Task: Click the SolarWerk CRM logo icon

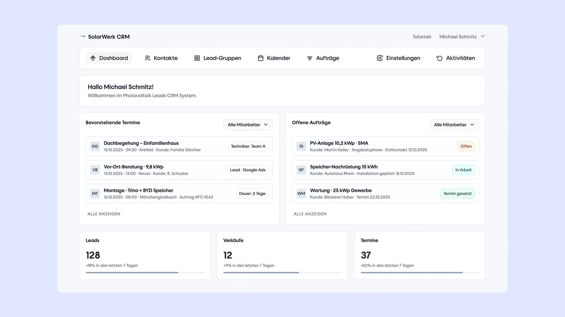Action: click(x=82, y=36)
